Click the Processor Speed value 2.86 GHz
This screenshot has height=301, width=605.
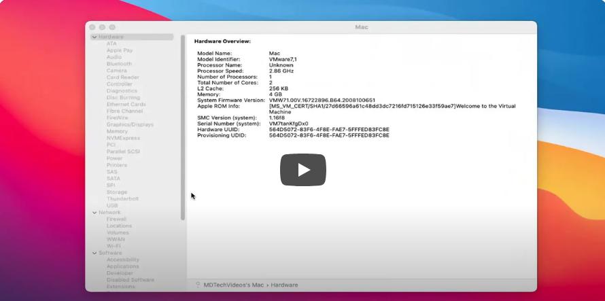[x=281, y=71]
